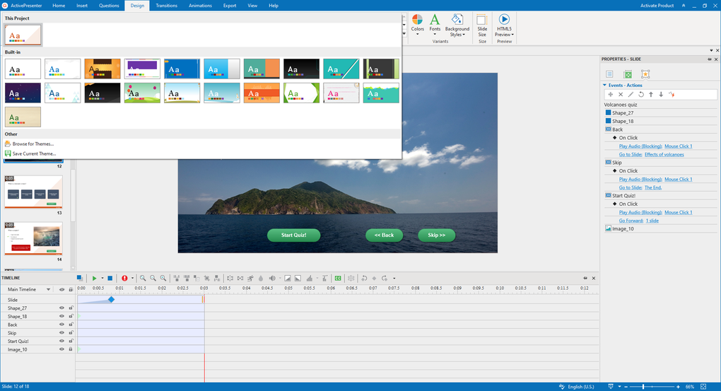Toggle lock on Shape_27 track

pyautogui.click(x=71, y=308)
